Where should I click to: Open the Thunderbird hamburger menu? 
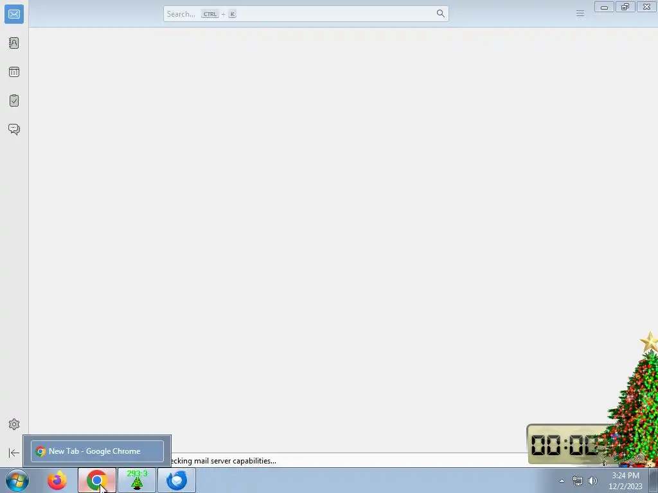[580, 14]
